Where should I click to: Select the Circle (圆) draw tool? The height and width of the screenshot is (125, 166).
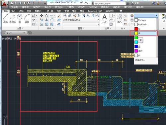tap(20, 19)
